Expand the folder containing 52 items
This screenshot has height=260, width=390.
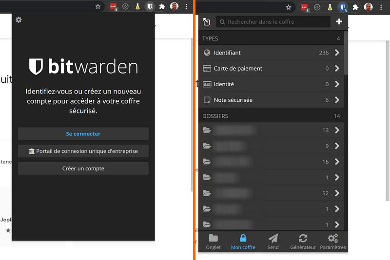click(337, 193)
